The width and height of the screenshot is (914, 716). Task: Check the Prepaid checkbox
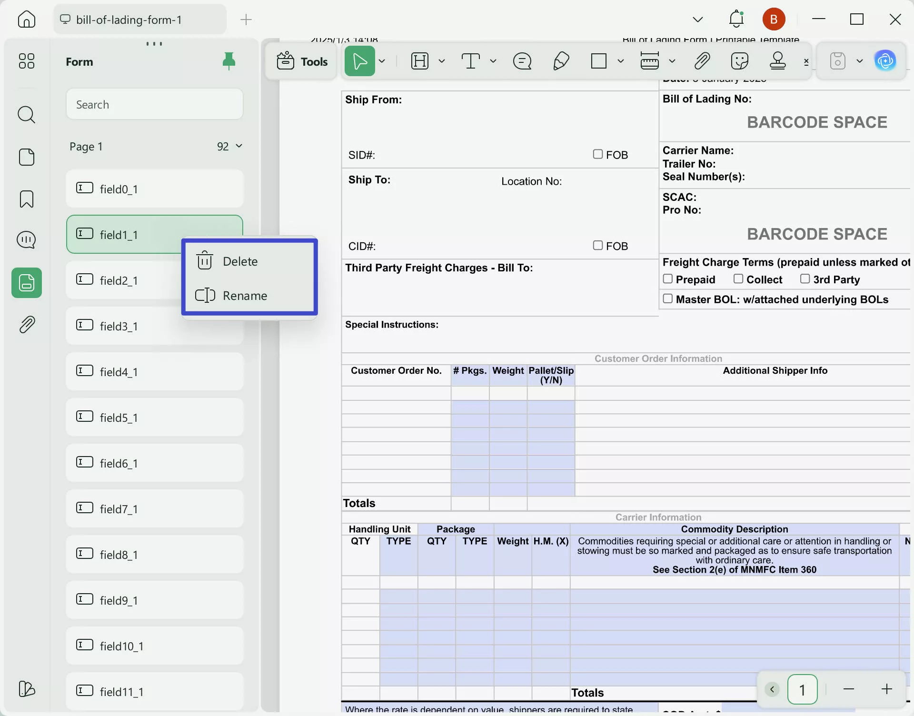(668, 279)
